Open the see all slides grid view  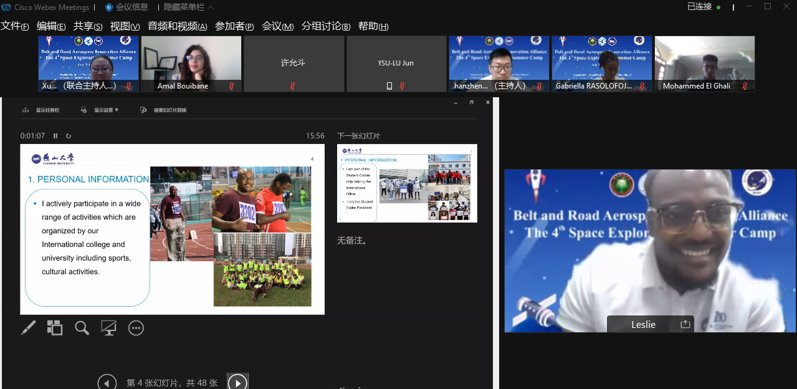pyautogui.click(x=55, y=328)
